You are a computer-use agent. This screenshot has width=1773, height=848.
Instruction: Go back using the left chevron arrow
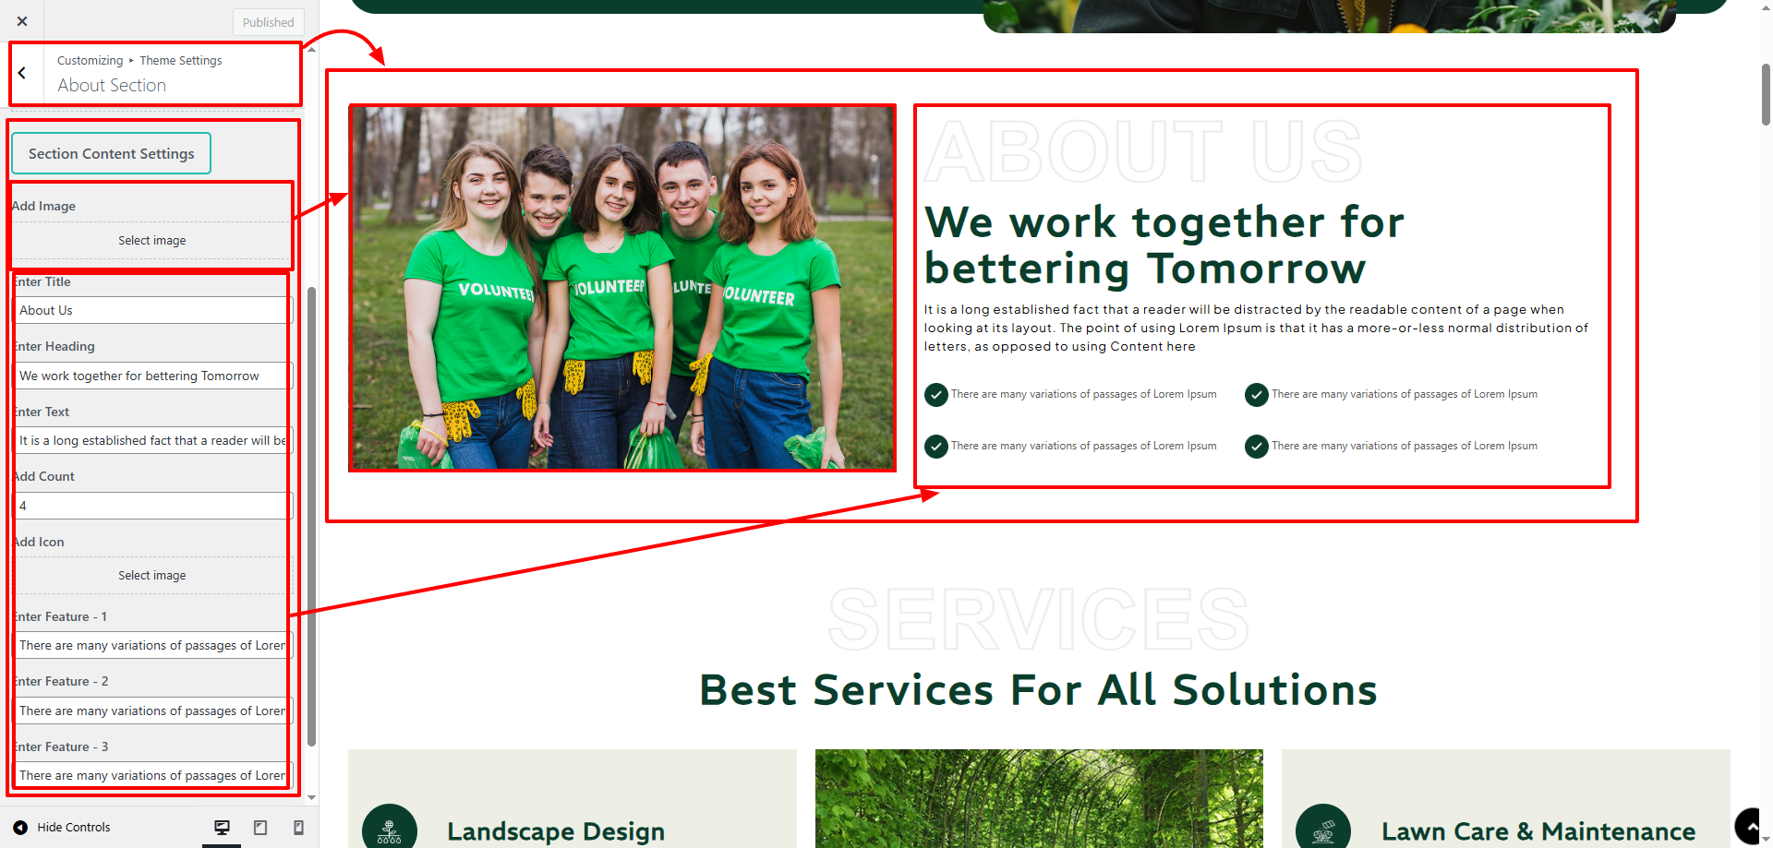(22, 73)
